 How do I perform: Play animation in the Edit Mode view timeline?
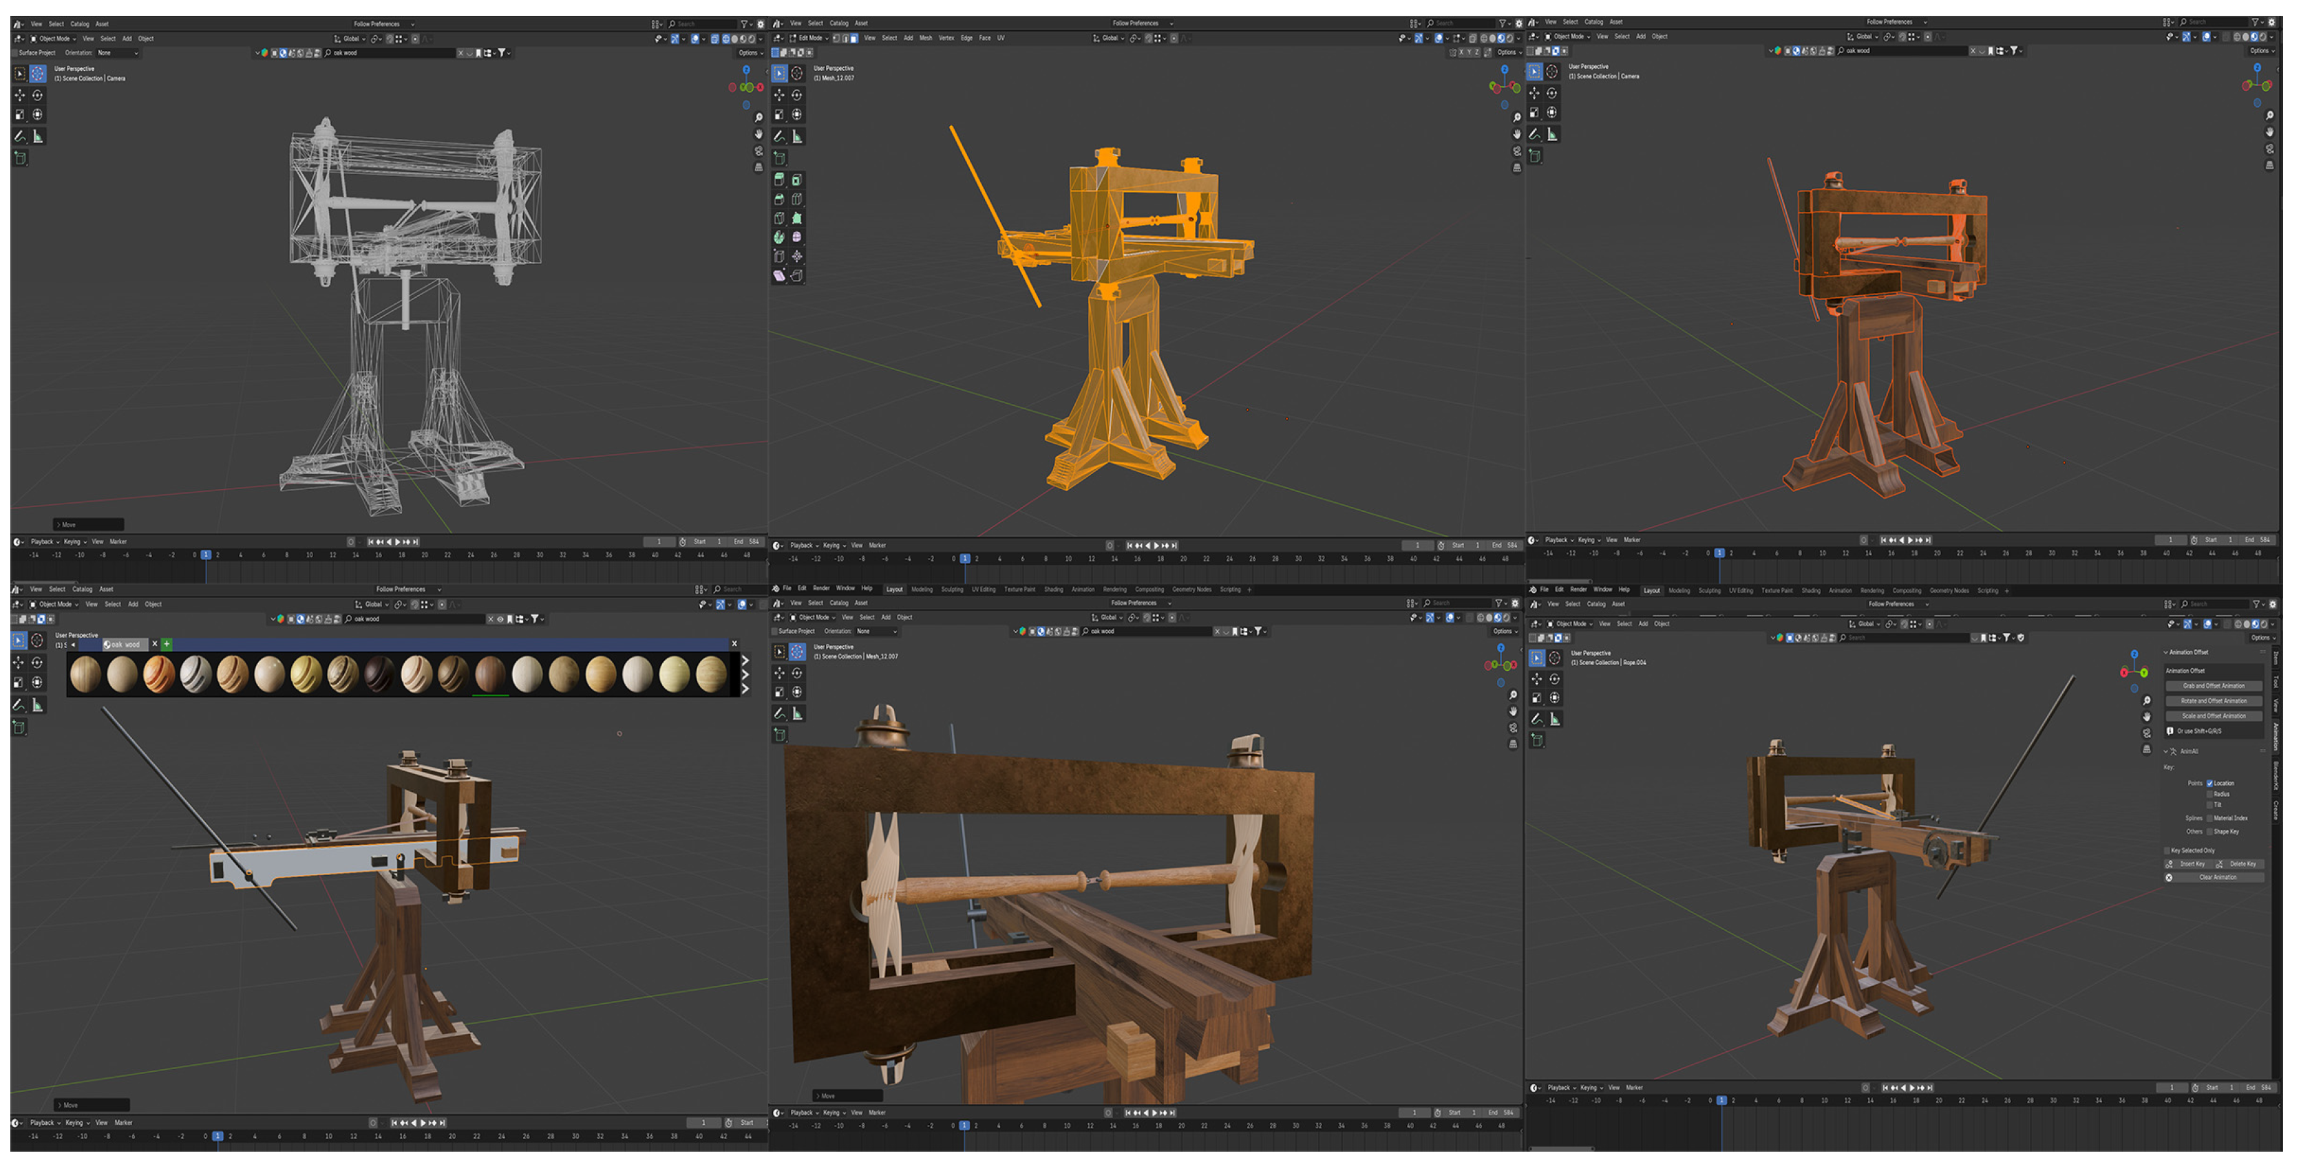tap(1157, 546)
